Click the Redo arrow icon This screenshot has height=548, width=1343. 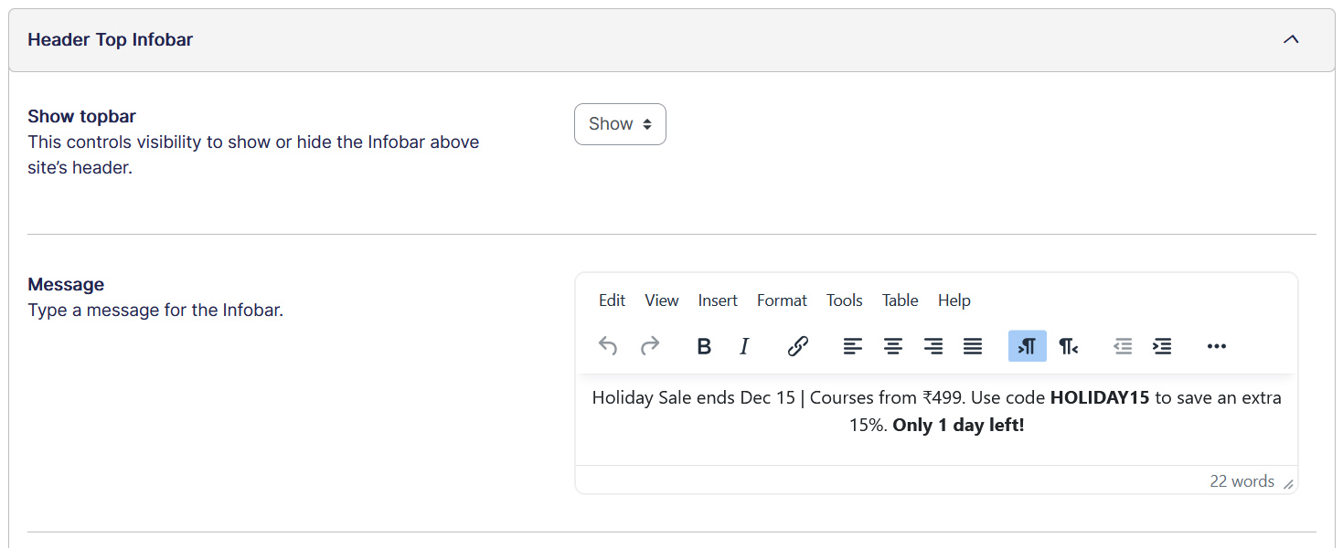(650, 346)
